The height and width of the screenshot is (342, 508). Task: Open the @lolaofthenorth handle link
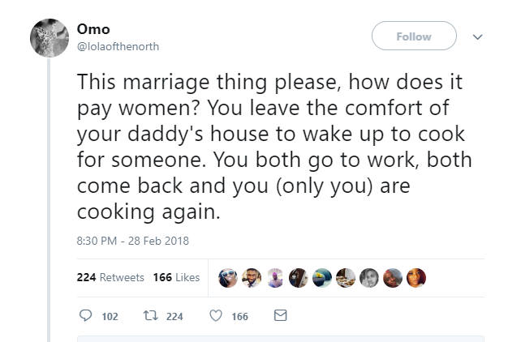118,46
